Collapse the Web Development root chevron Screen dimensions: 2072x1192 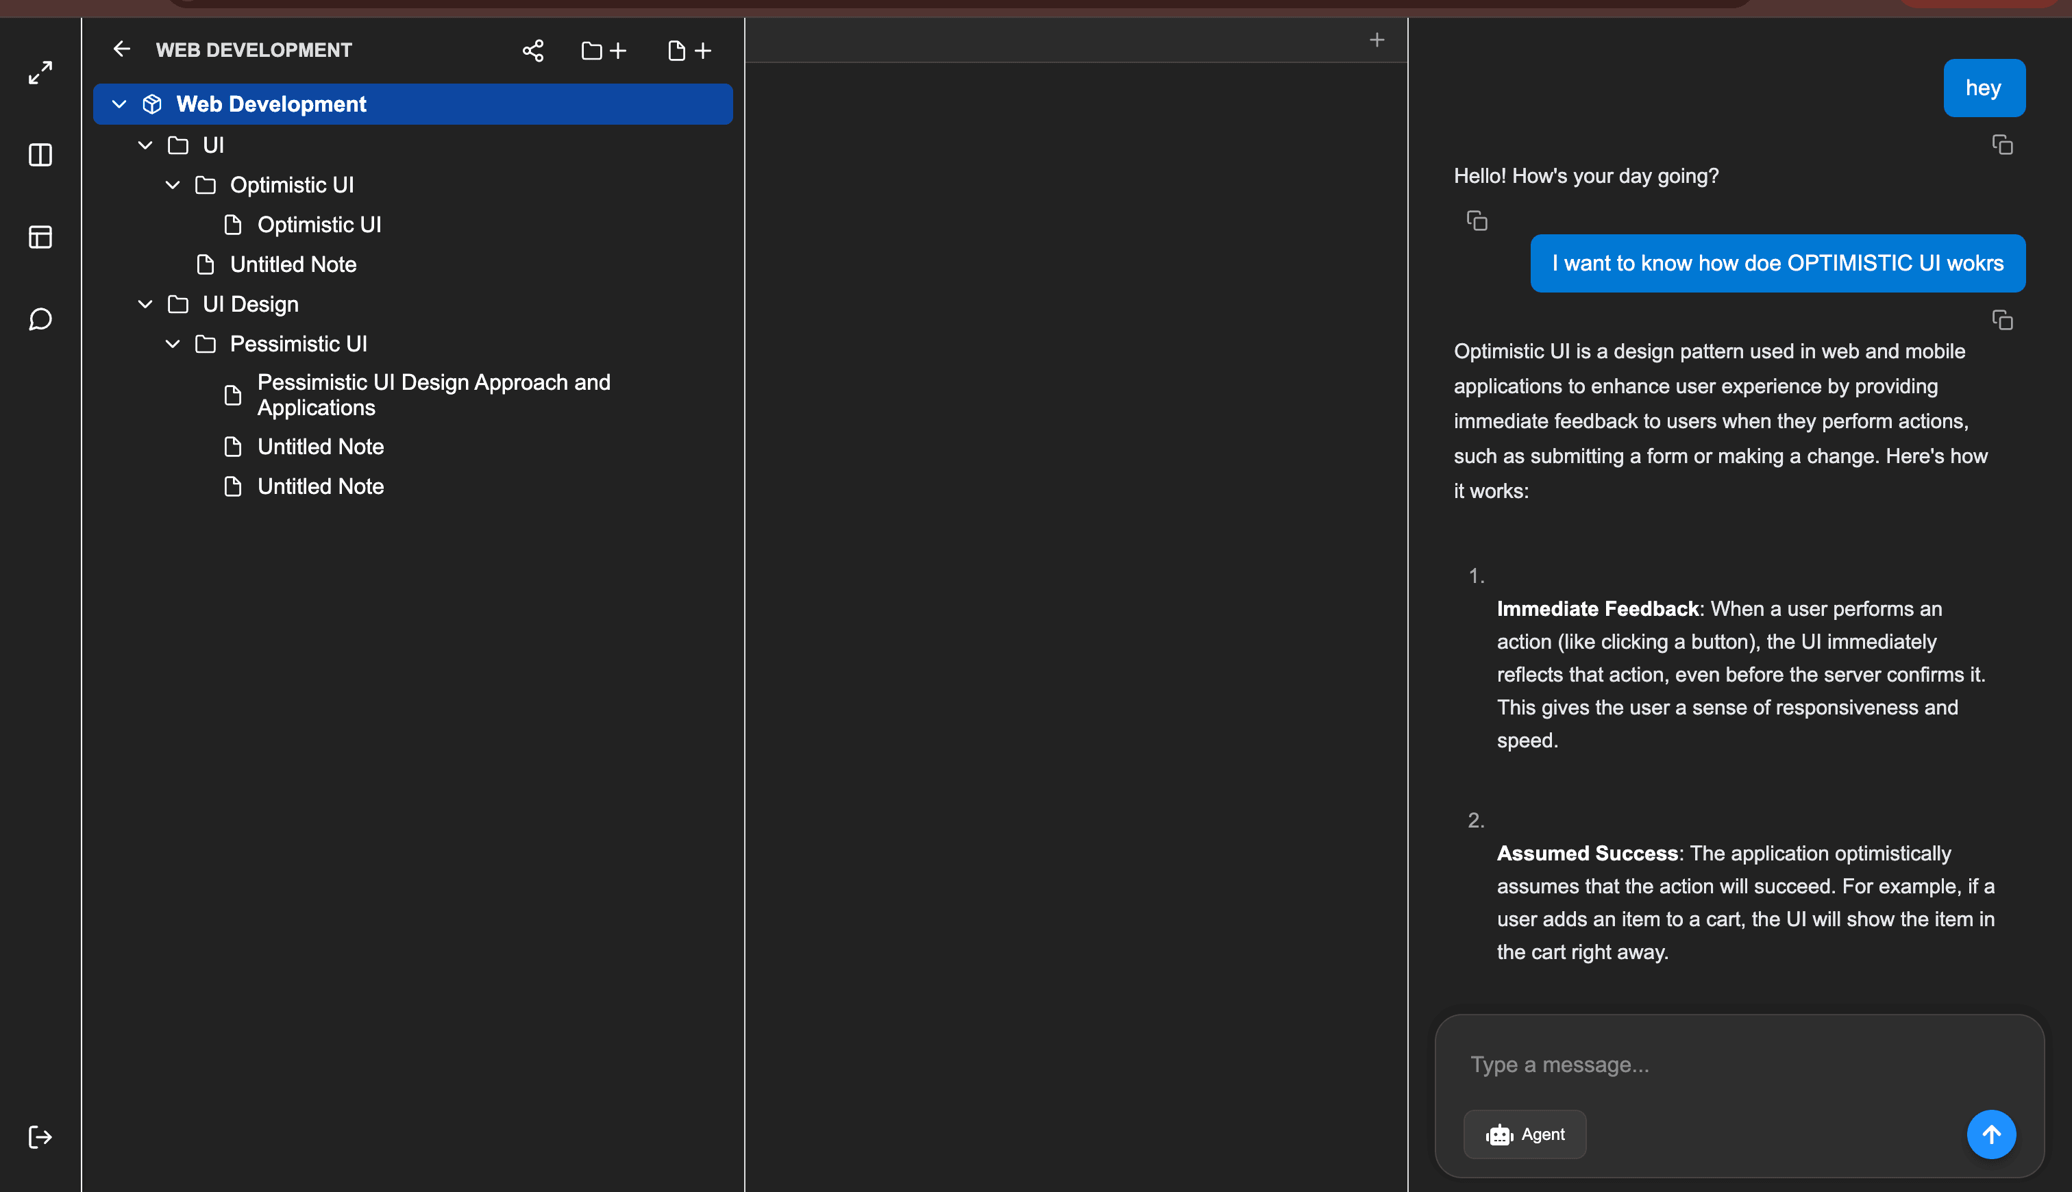119,104
